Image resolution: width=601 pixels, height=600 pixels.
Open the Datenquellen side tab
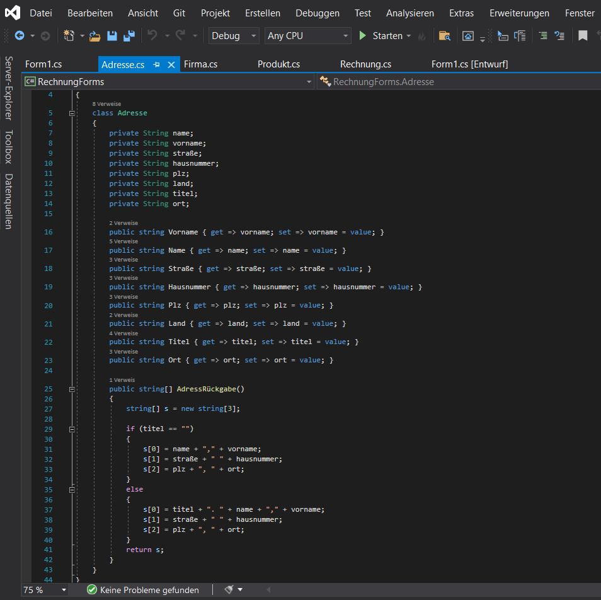(x=8, y=201)
